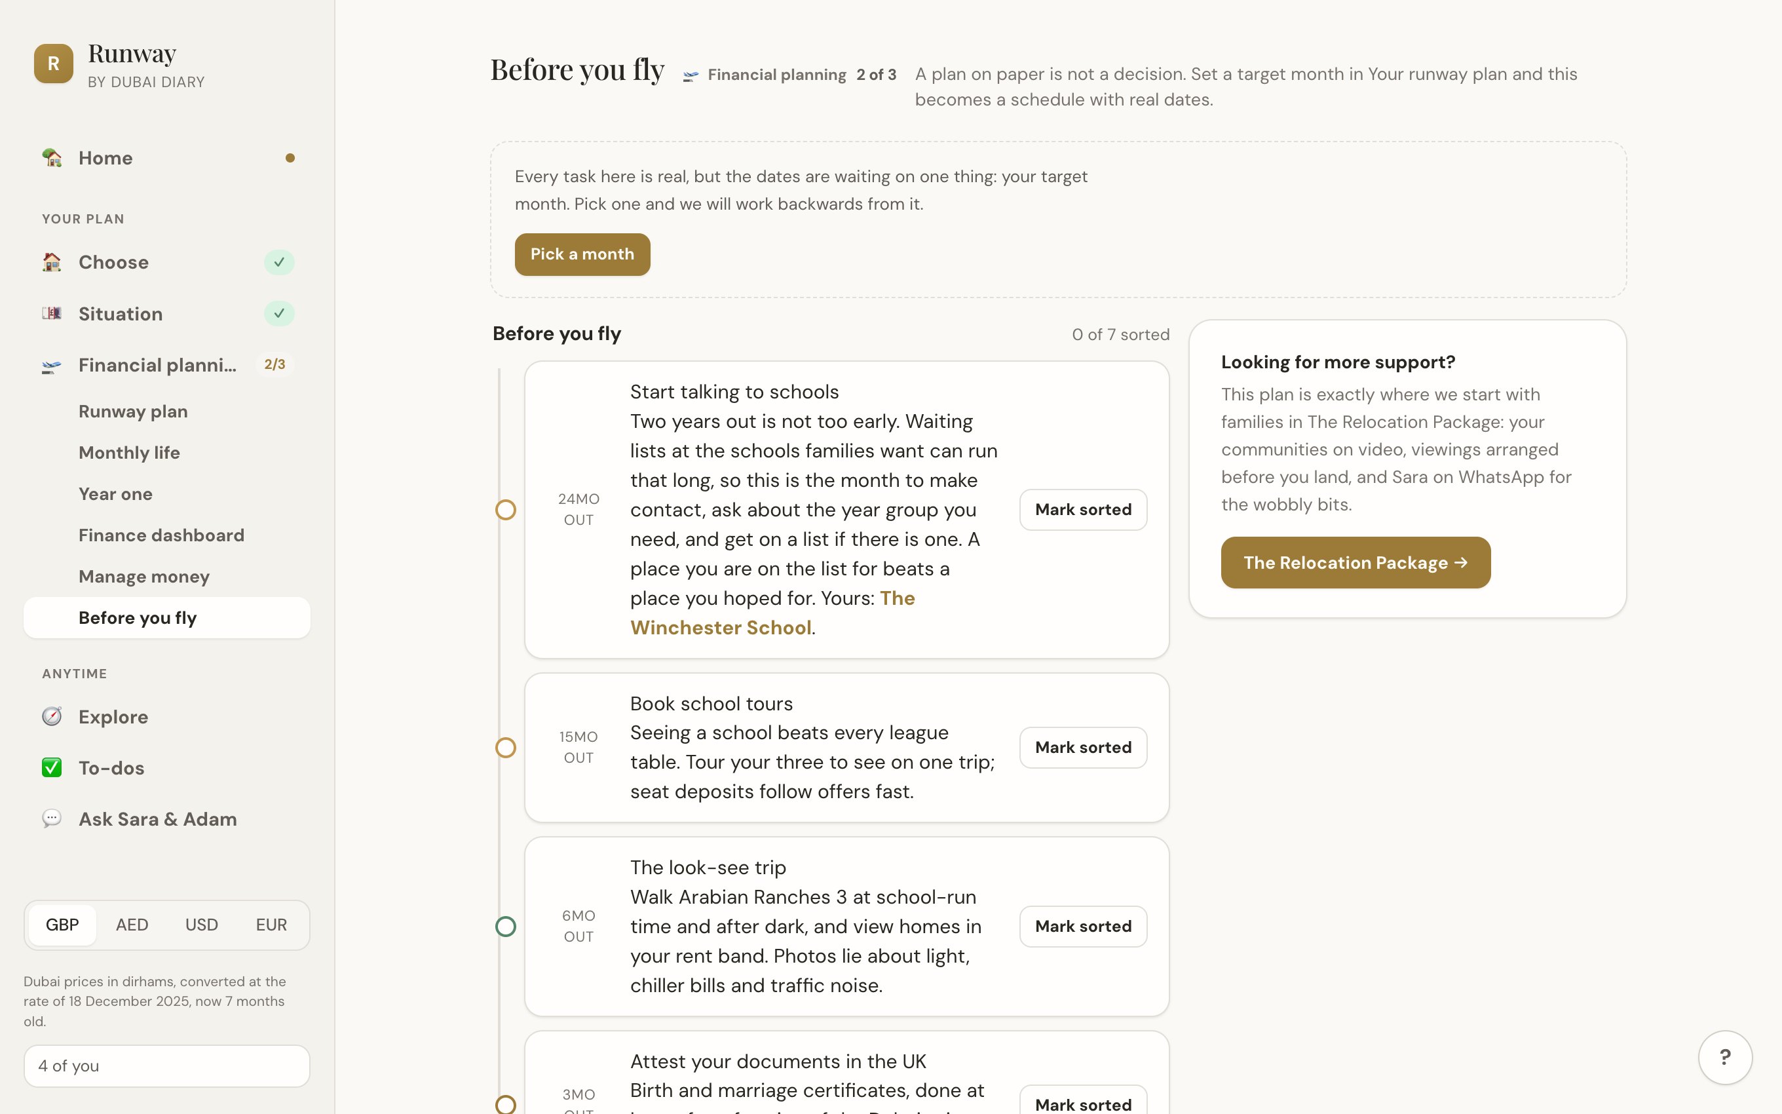Select AED currency

pos(132,925)
